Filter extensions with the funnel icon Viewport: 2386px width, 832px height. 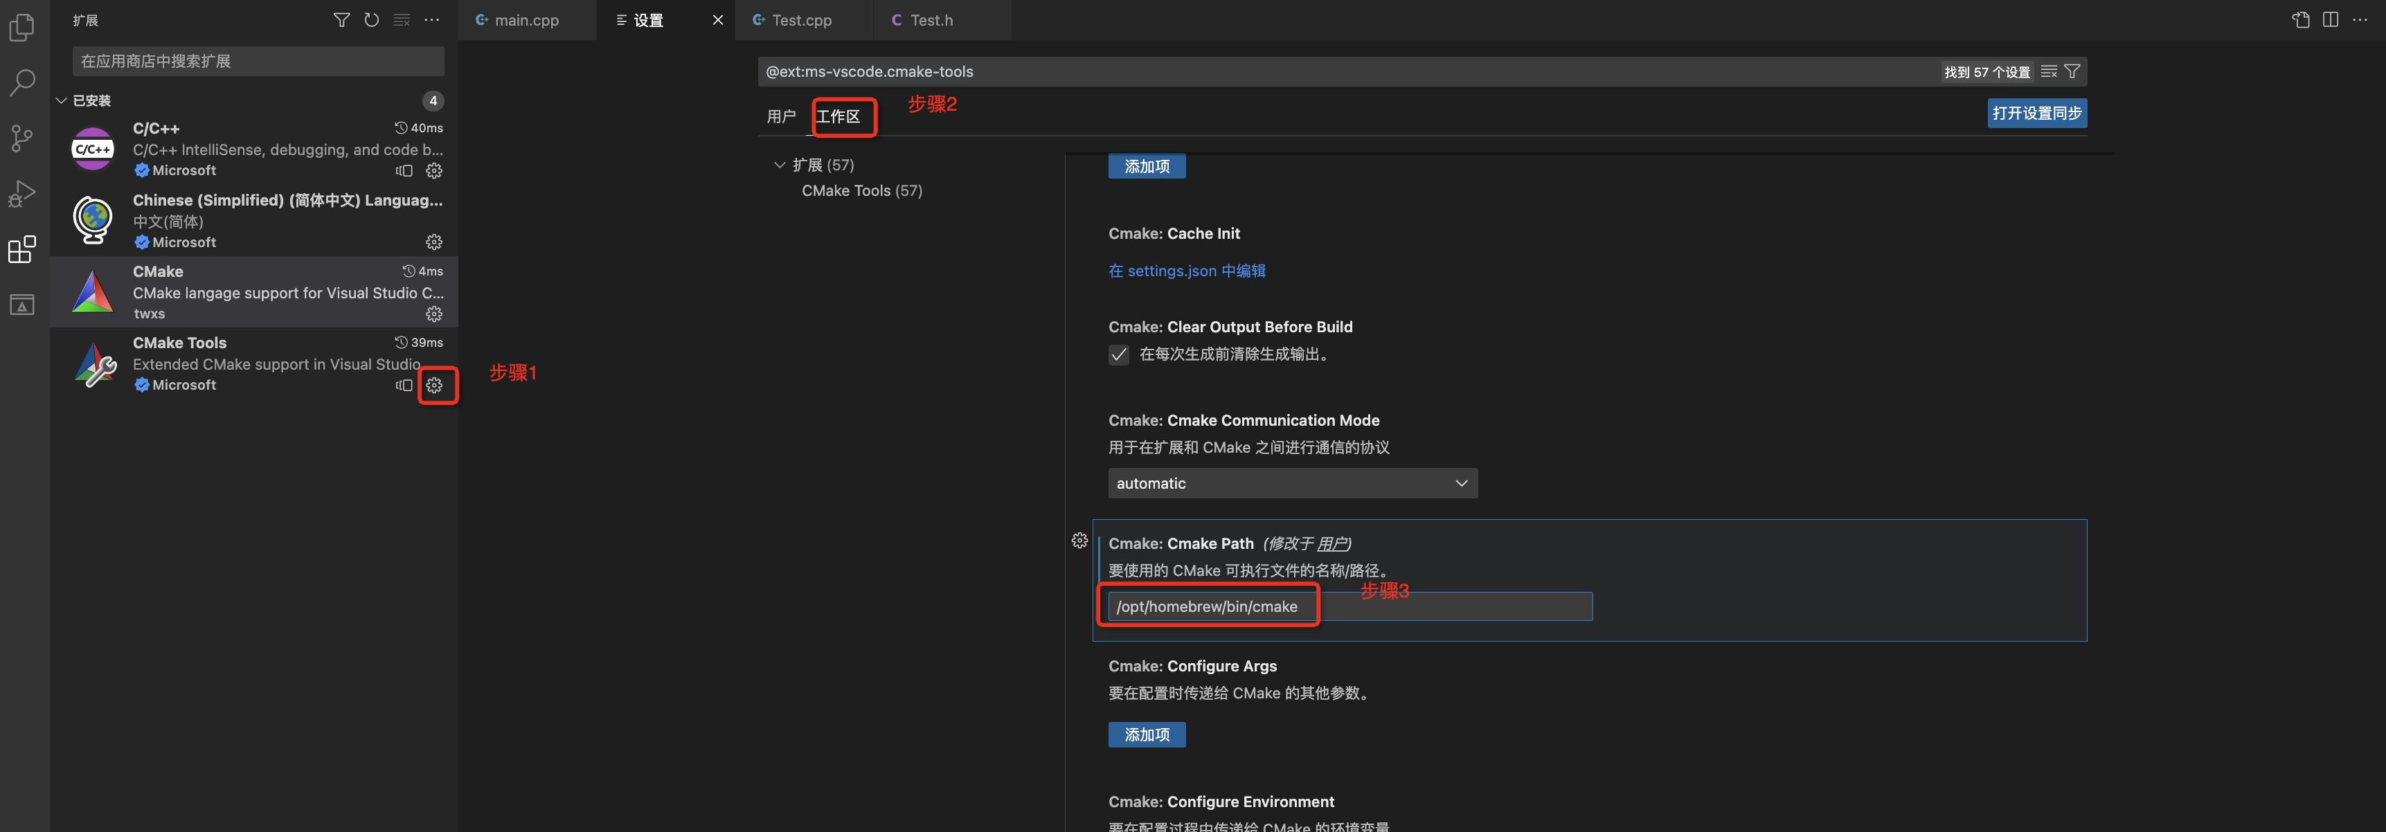pyautogui.click(x=342, y=20)
